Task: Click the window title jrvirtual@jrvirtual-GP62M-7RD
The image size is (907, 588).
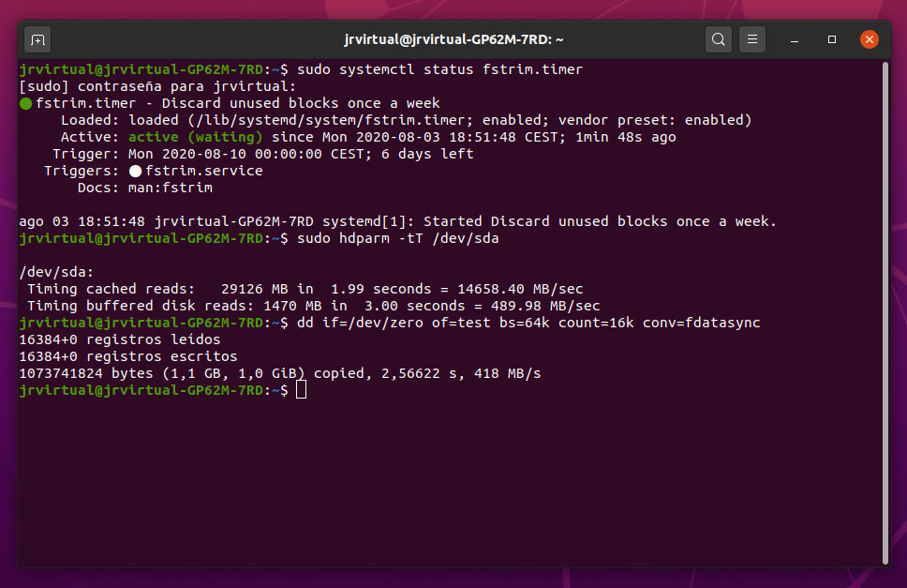Action: pyautogui.click(x=453, y=39)
